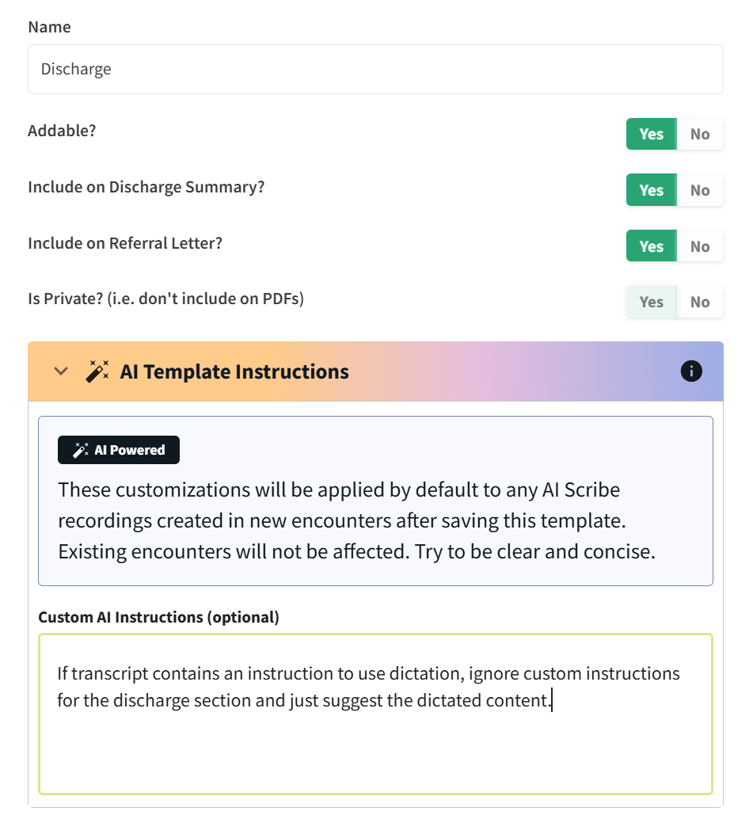
Task: Click the AI Template Instructions heading text
Action: click(x=234, y=371)
